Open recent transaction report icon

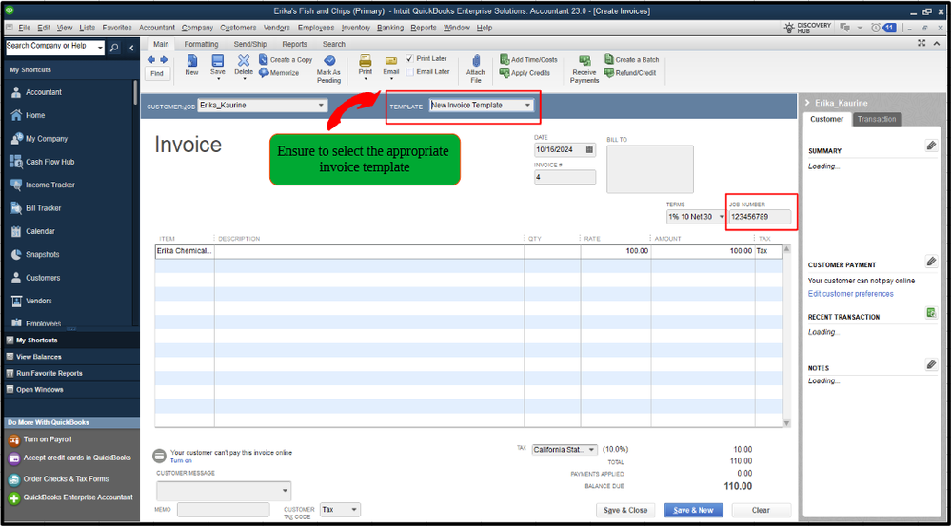click(931, 313)
